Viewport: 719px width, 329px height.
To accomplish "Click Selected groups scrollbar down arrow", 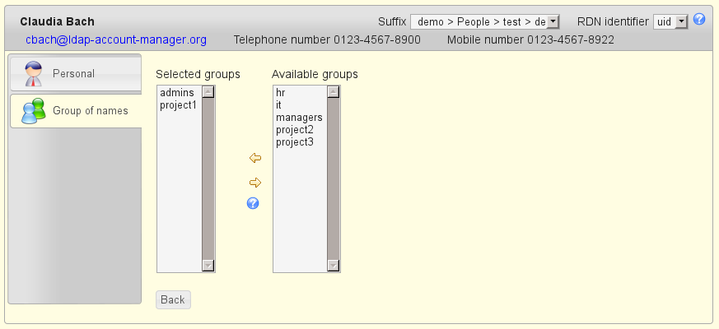I will [208, 265].
